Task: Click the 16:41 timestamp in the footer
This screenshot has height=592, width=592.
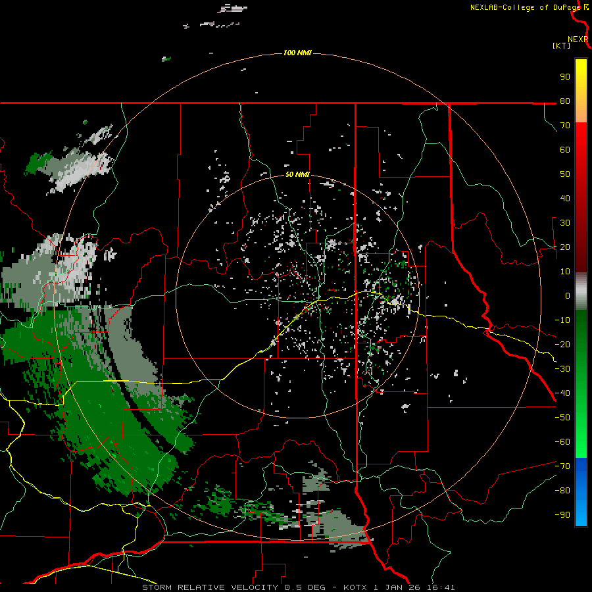Action: [x=441, y=587]
